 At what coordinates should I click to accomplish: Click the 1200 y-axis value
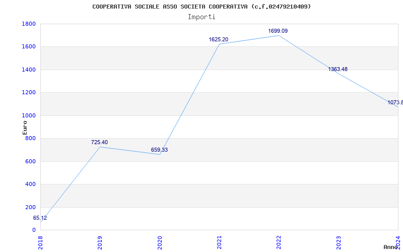tap(29, 93)
